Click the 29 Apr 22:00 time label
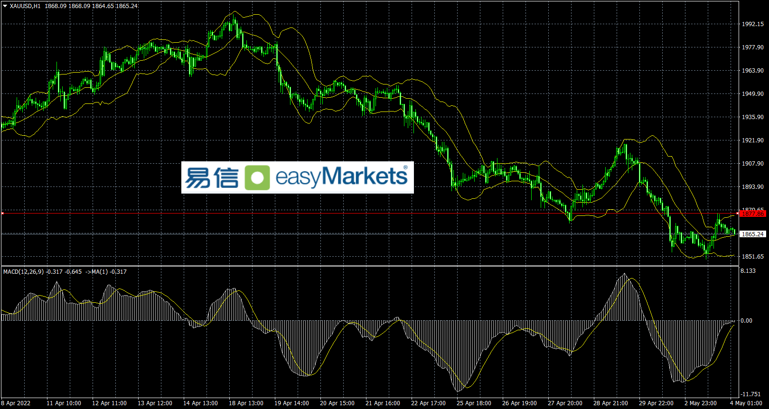769x409 pixels. (x=656, y=403)
